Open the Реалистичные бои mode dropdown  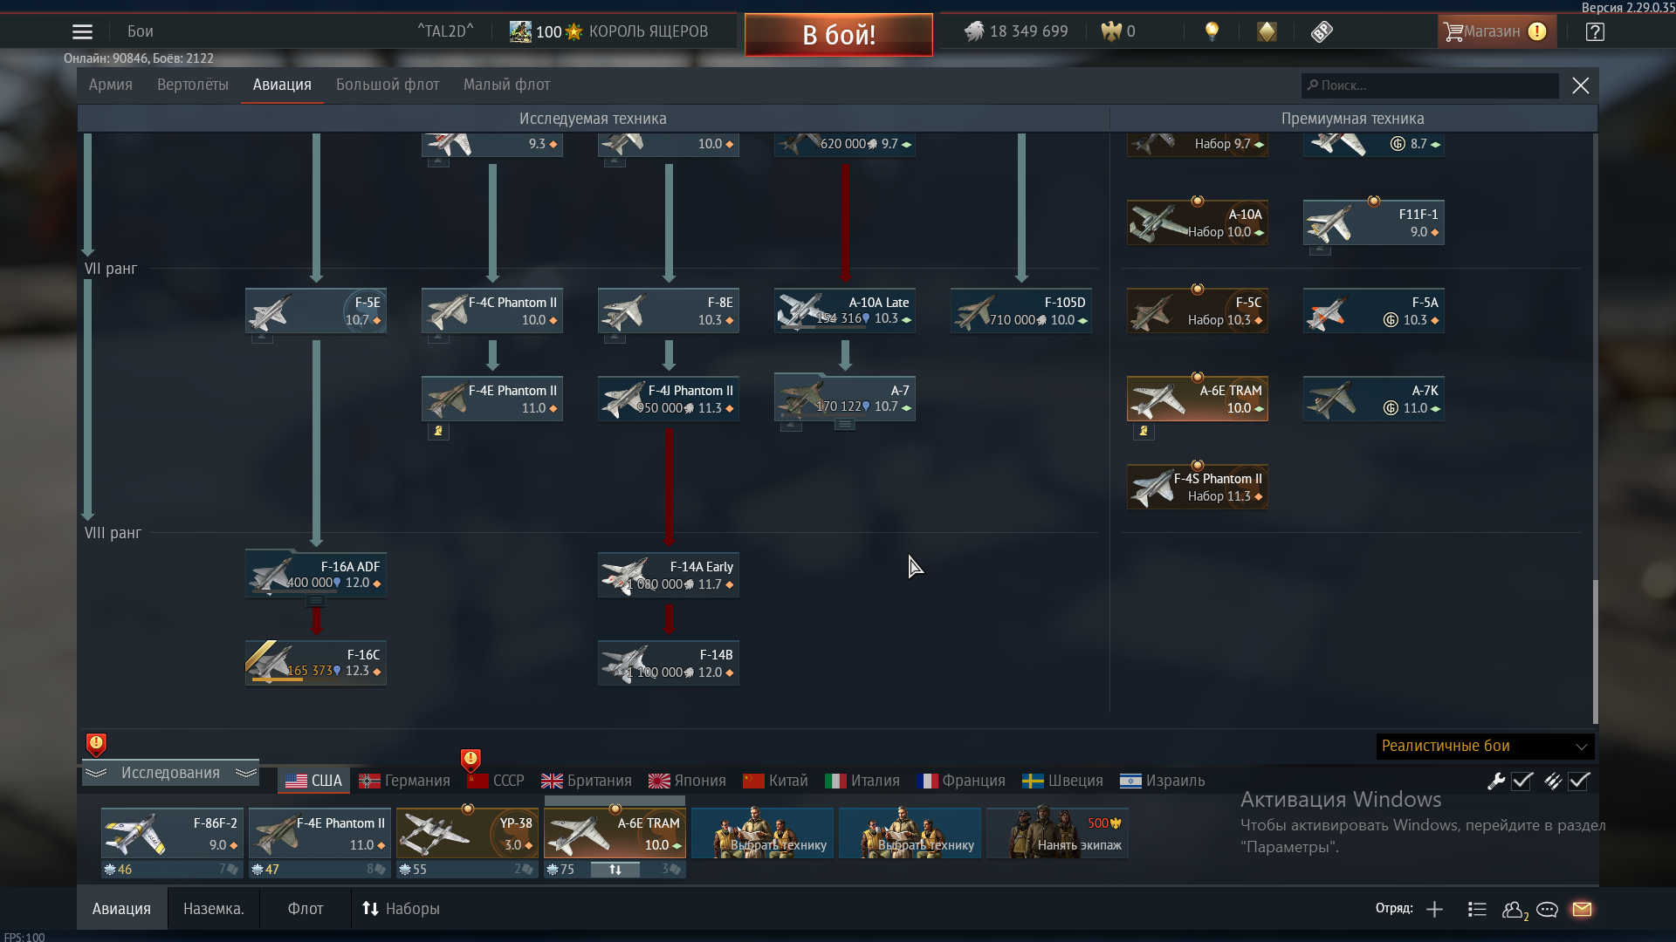coord(1485,746)
